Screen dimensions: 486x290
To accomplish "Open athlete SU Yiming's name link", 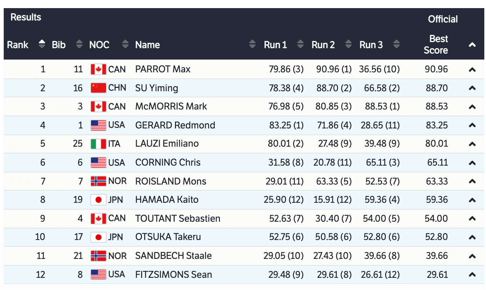I will [x=156, y=88].
